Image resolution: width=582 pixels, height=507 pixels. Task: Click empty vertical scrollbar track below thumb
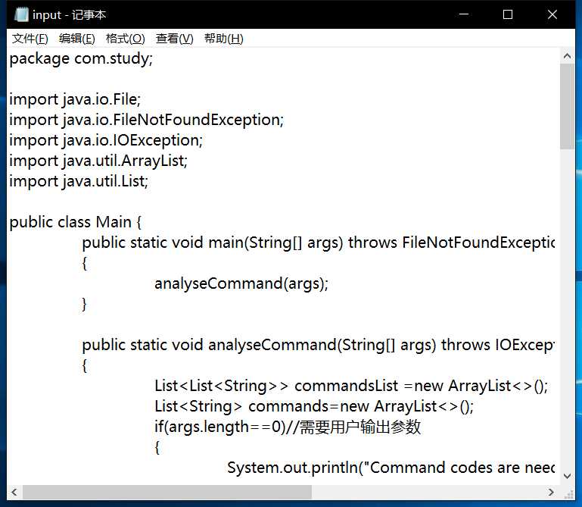567,308
